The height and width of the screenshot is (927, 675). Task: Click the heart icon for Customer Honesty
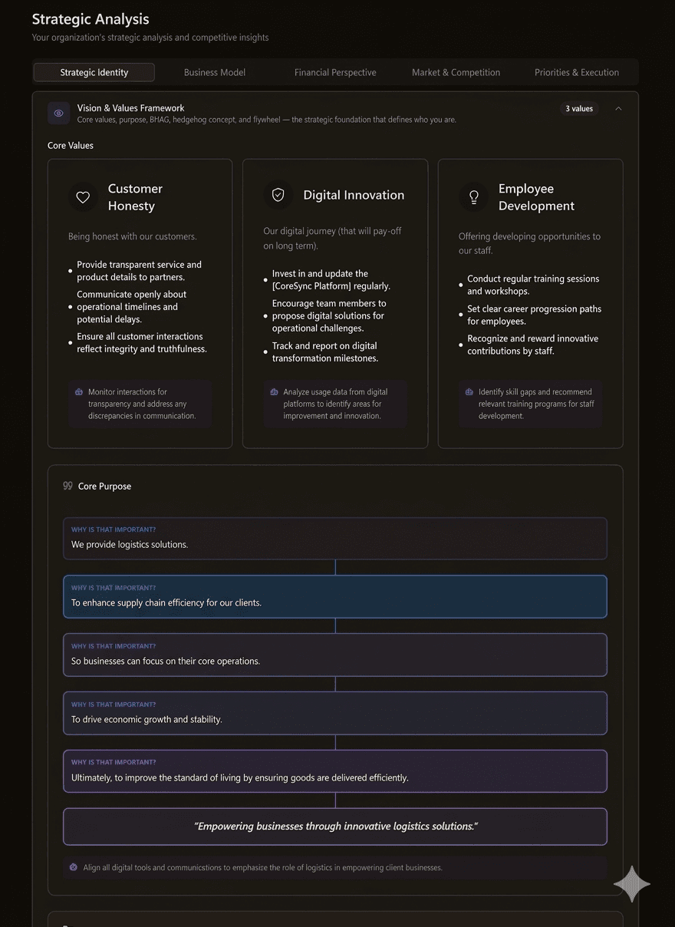[83, 197]
